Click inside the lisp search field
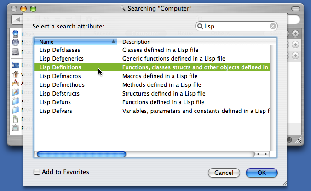Screen dimensions: 311x191 click(x=236, y=26)
